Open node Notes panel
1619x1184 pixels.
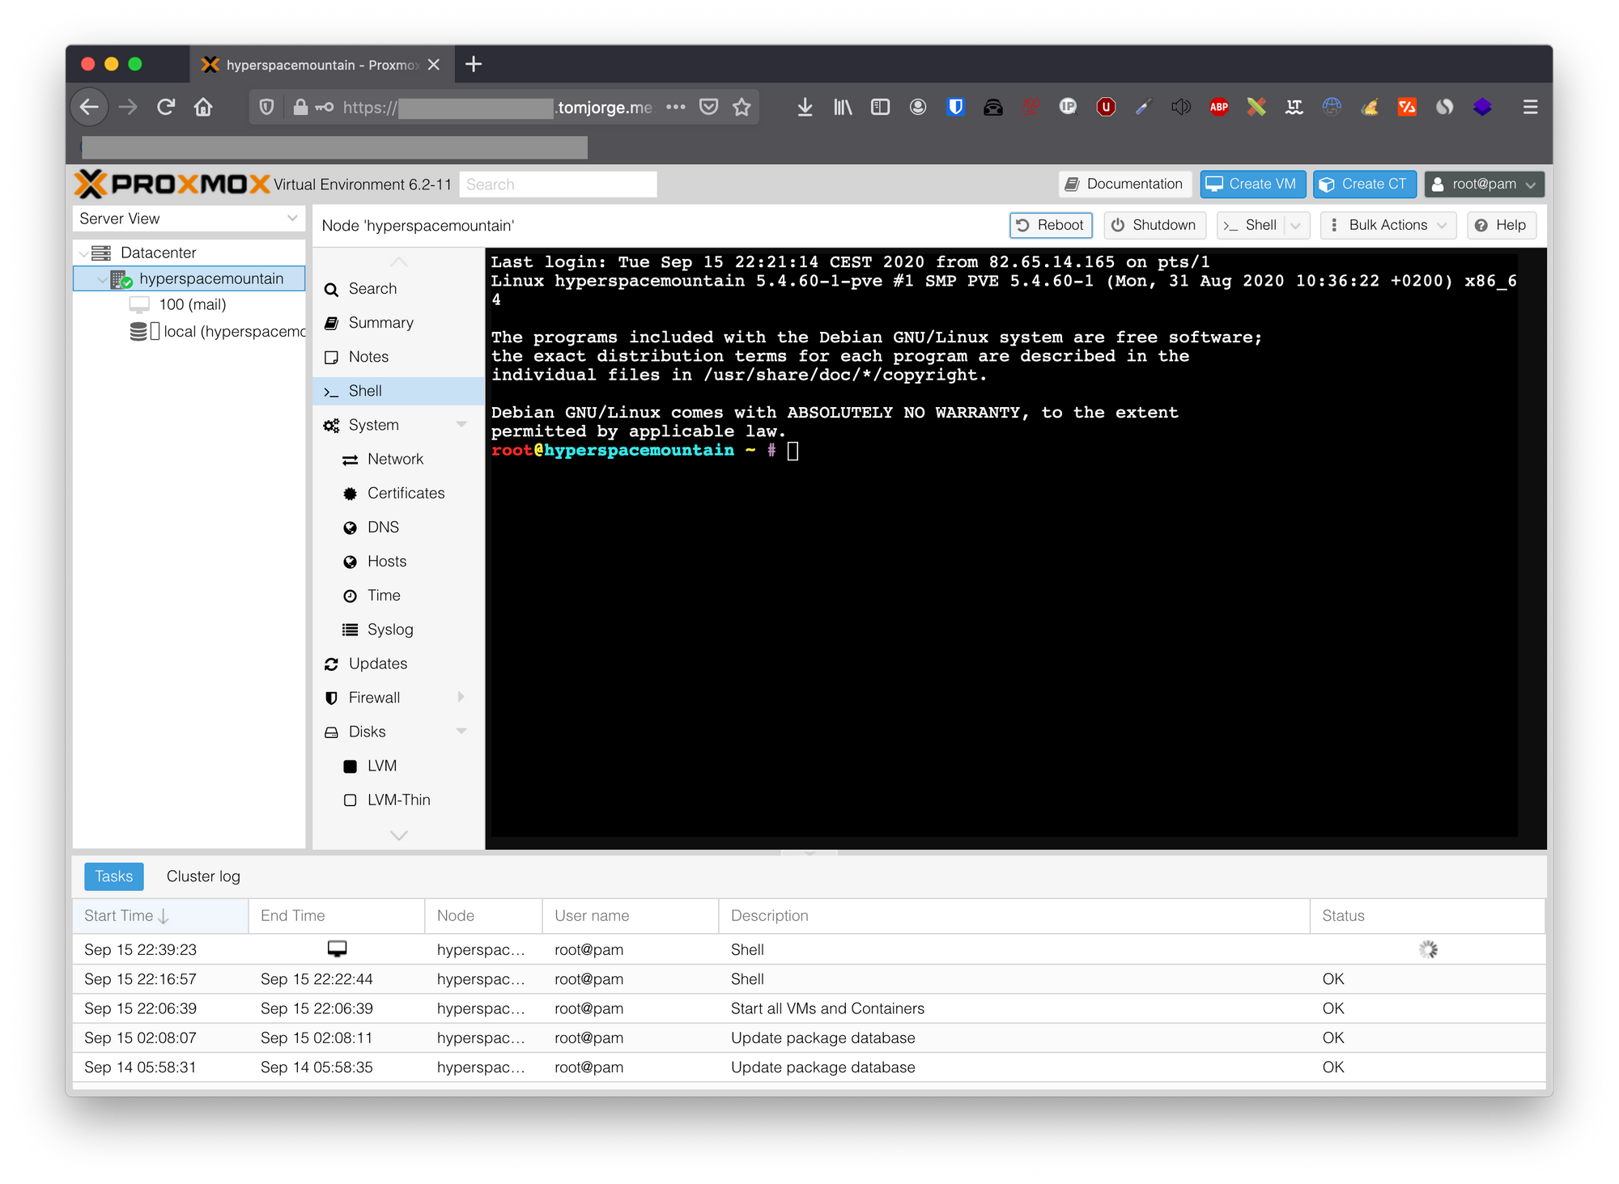click(398, 357)
